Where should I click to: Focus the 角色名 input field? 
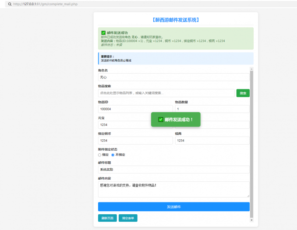(173, 77)
